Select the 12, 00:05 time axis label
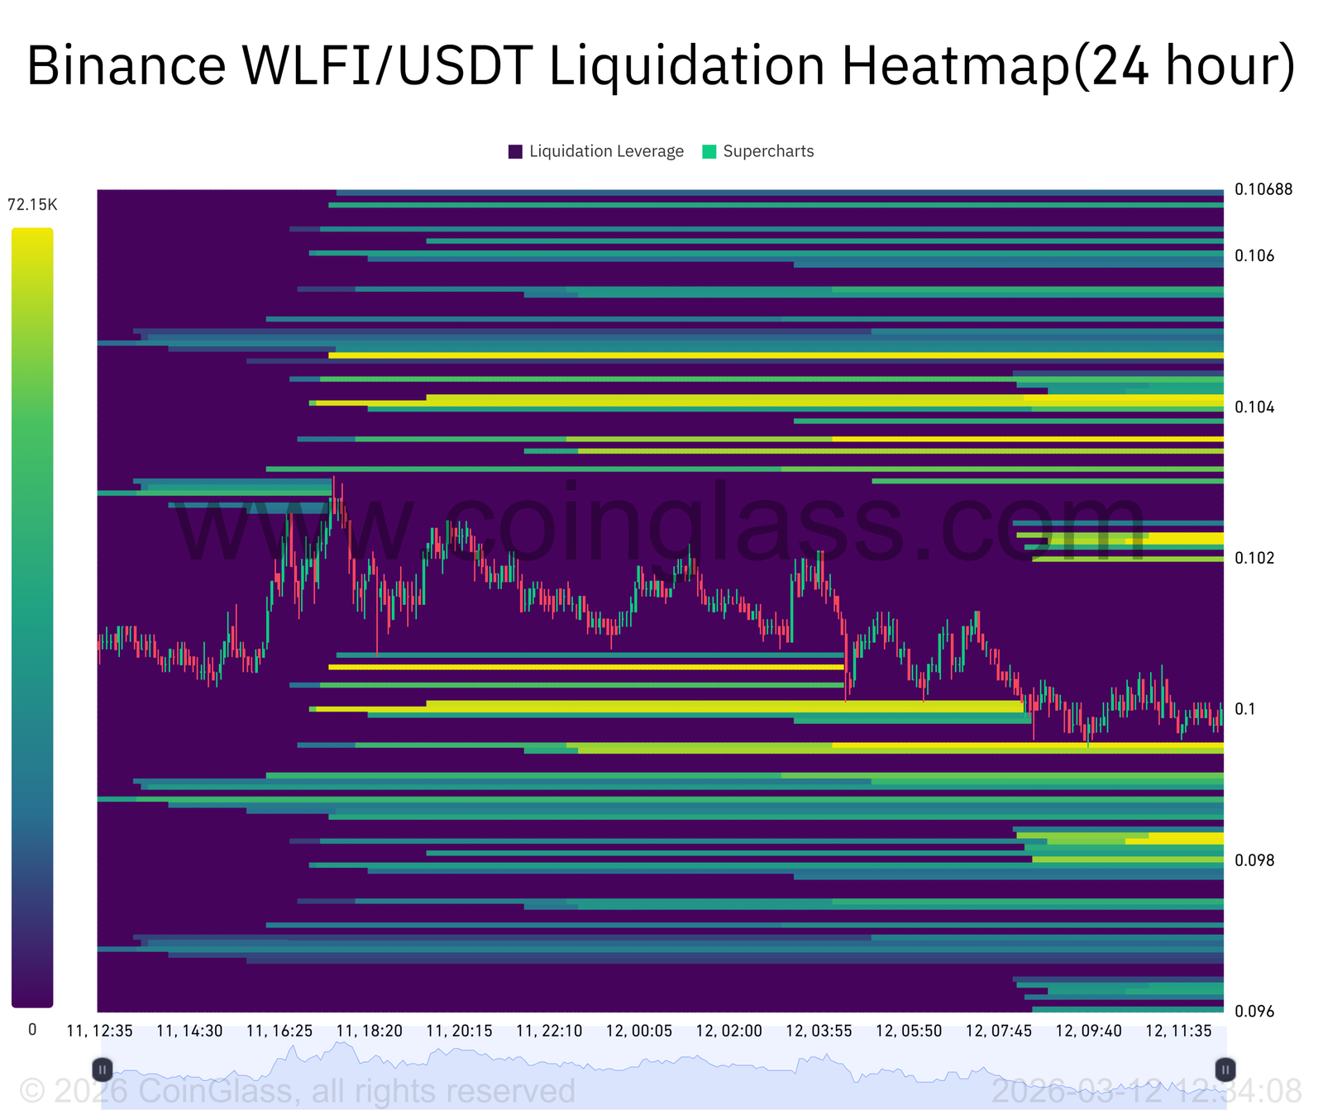The width and height of the screenshot is (1323, 1119). tap(639, 1031)
